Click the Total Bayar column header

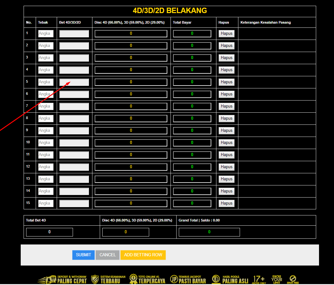click(182, 22)
